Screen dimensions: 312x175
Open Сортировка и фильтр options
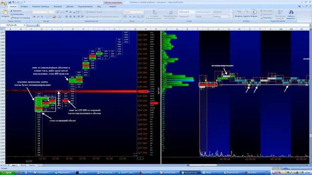click(x=281, y=14)
